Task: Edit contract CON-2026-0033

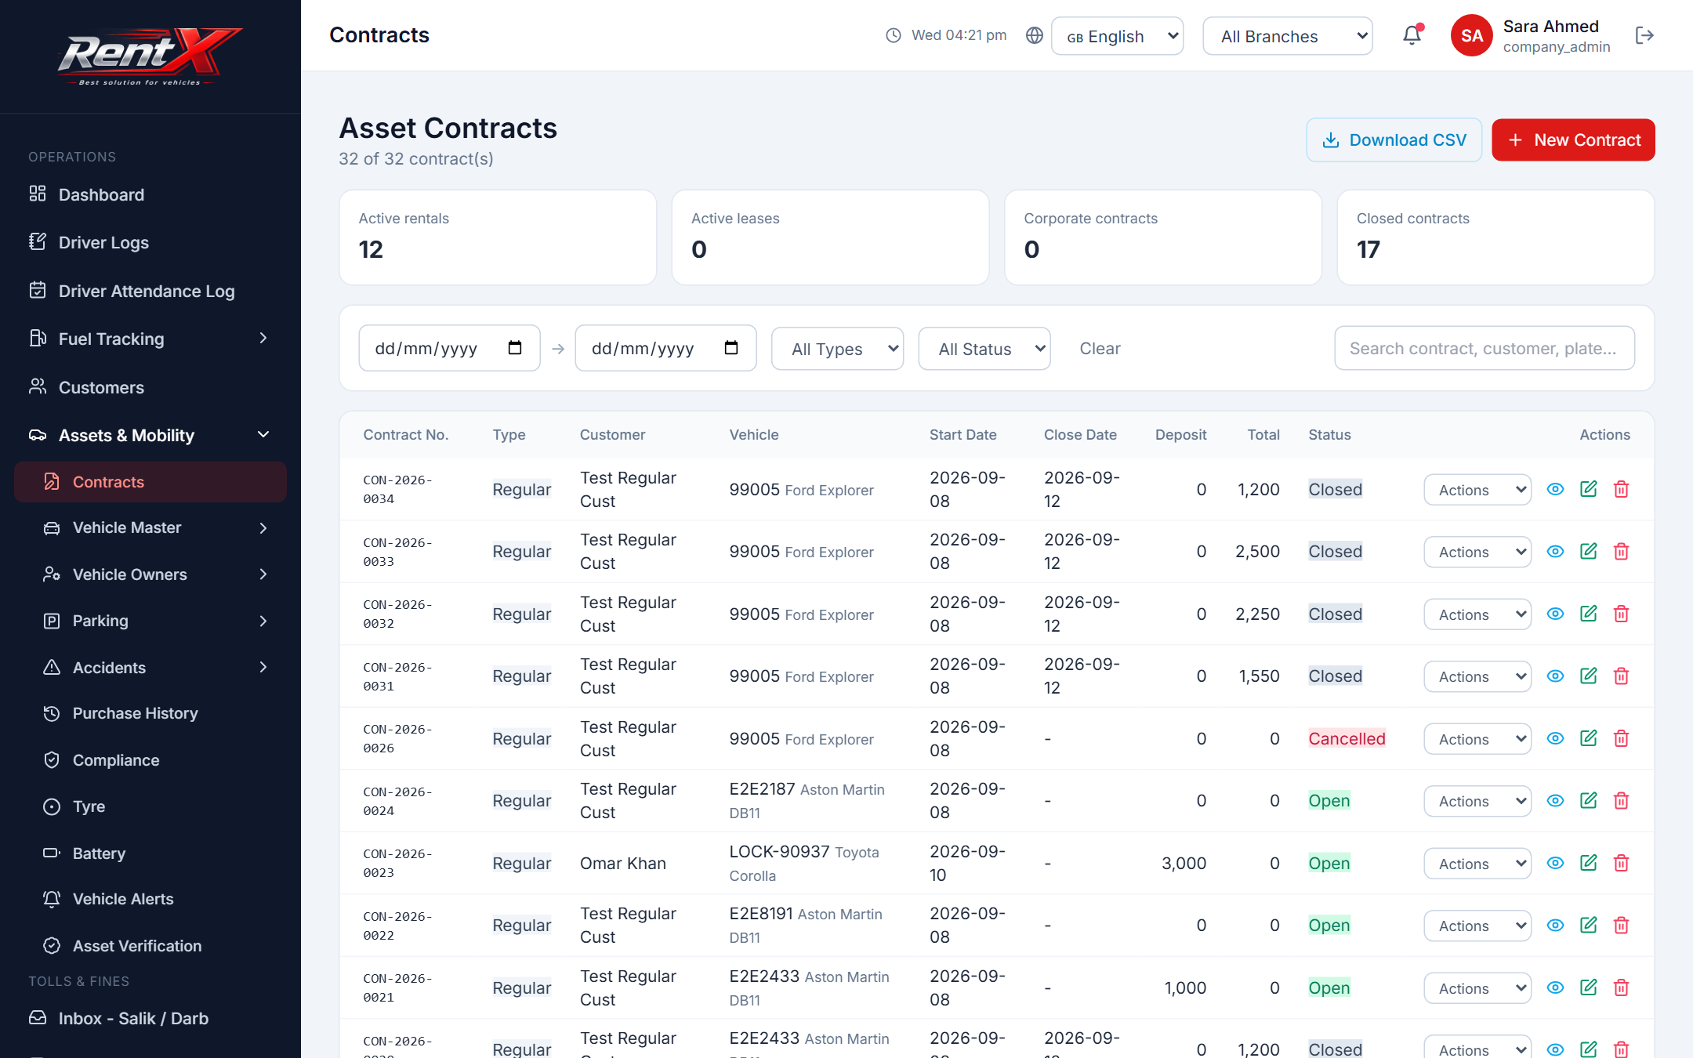Action: pyautogui.click(x=1588, y=551)
